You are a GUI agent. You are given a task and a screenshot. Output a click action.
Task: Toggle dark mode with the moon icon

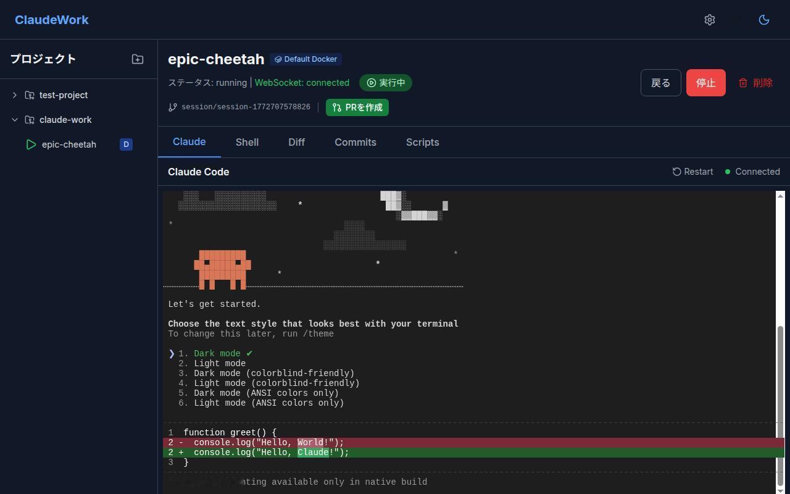pos(764,20)
